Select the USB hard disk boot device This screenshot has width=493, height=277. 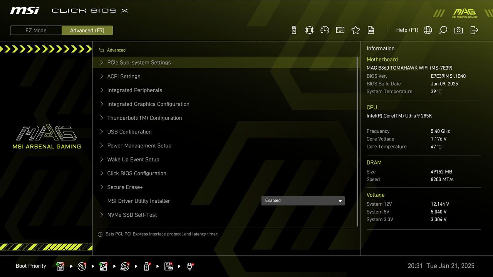coord(103,266)
